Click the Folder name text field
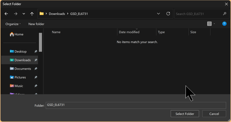Image resolution: width=231 pixels, height=122 pixels. point(136,105)
